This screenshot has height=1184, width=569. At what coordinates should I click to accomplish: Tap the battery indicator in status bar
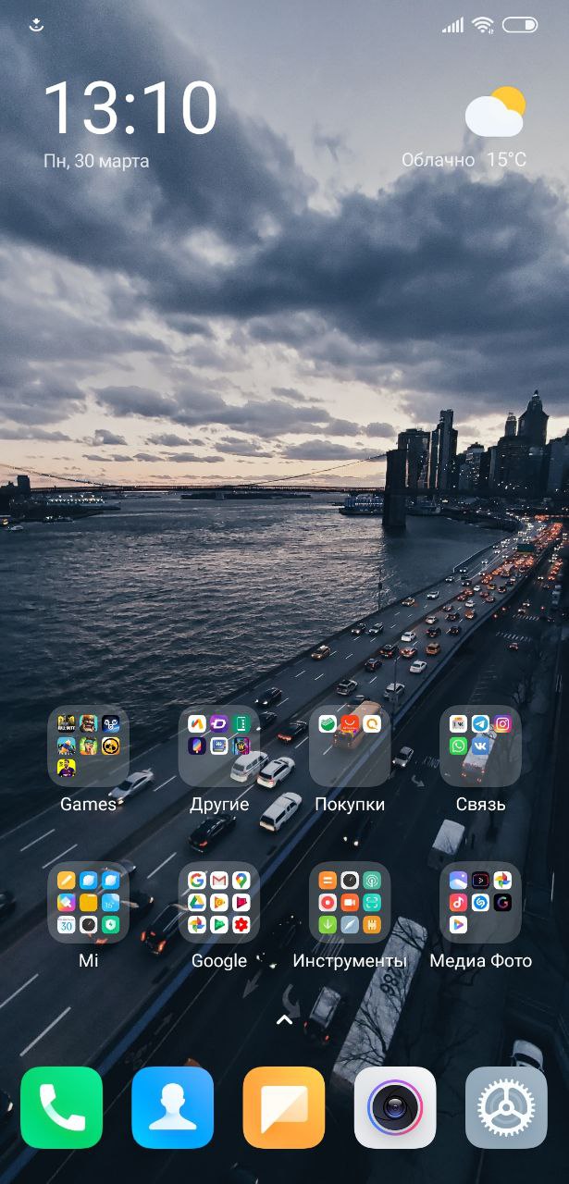[x=520, y=25]
